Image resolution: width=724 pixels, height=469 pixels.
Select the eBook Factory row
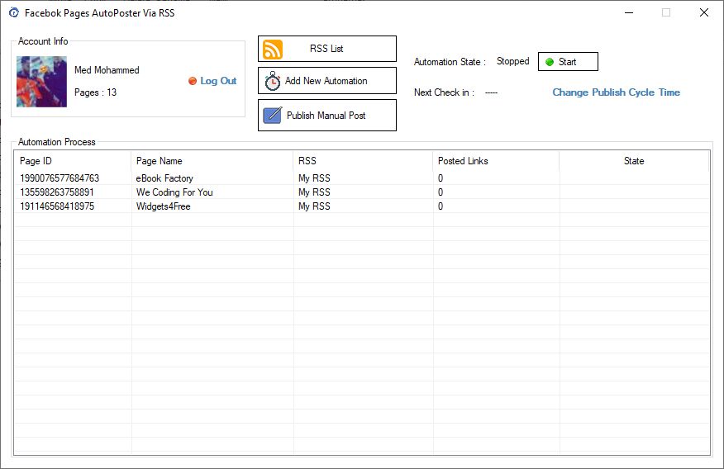(x=362, y=178)
